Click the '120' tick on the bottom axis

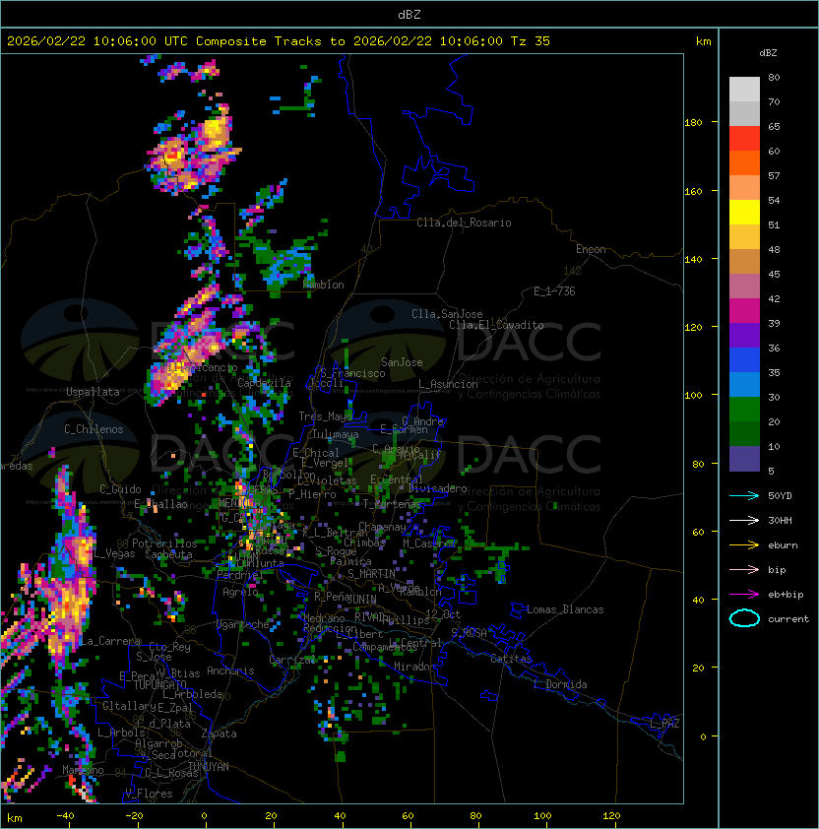tap(611, 816)
